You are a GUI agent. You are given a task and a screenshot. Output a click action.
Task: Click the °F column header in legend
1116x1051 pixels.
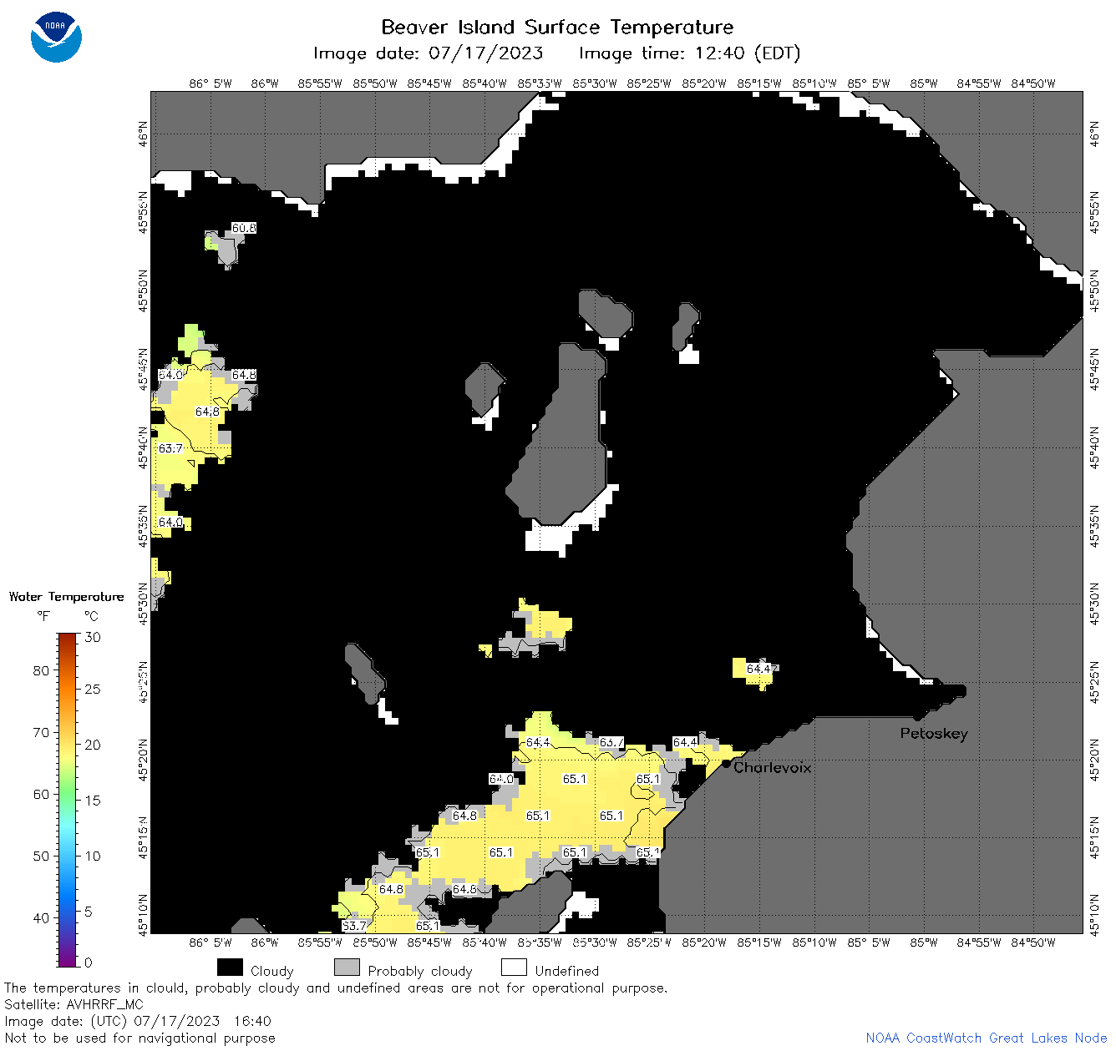click(43, 616)
